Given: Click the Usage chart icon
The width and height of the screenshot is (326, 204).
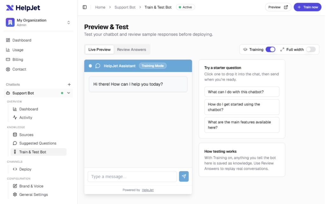Looking at the screenshot, I should (x=8, y=50).
